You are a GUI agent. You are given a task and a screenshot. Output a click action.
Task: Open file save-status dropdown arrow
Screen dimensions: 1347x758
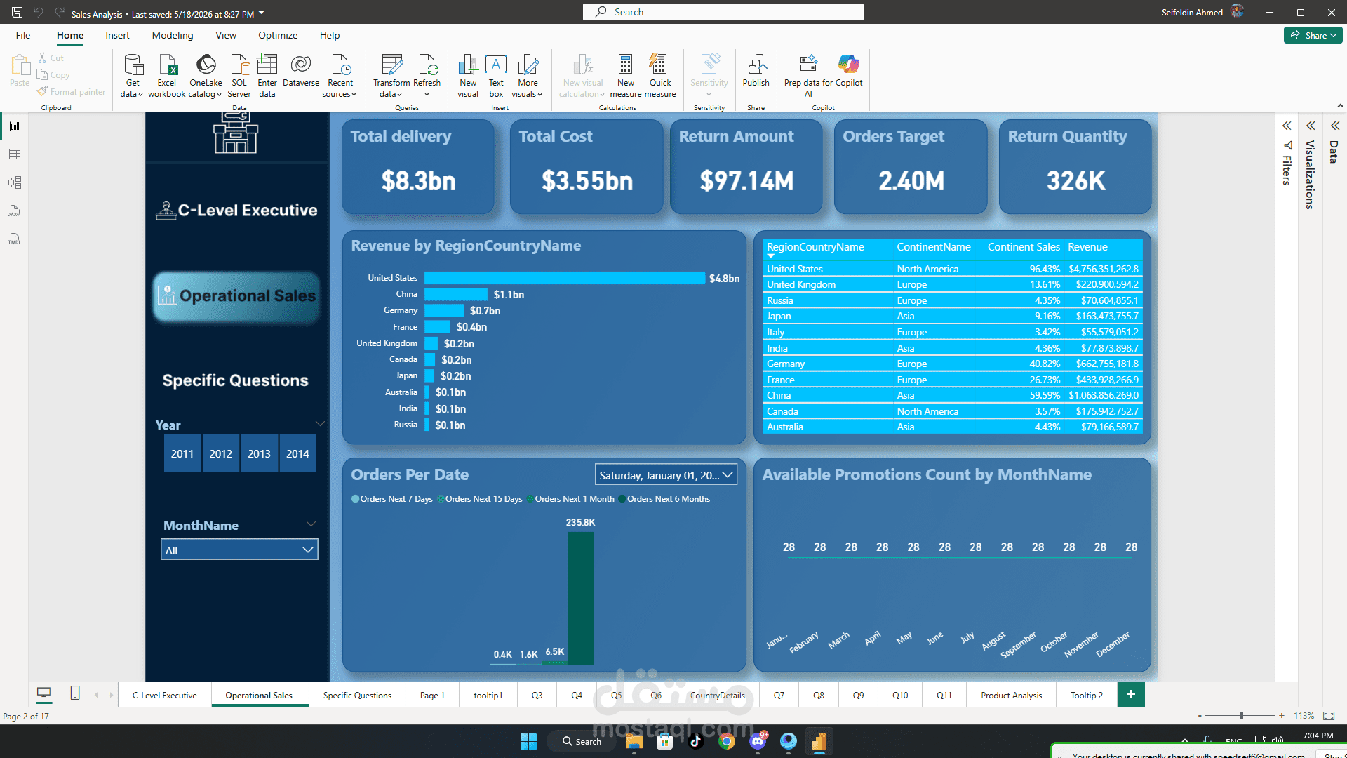pos(262,13)
